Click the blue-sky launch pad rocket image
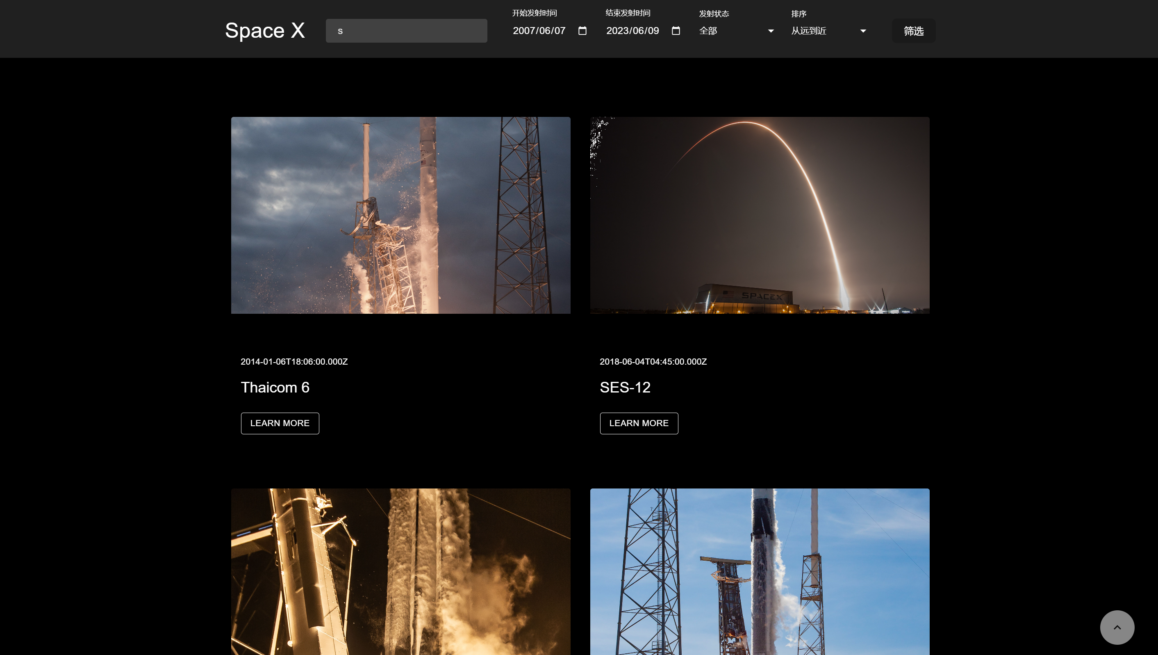1158x655 pixels. (759, 571)
